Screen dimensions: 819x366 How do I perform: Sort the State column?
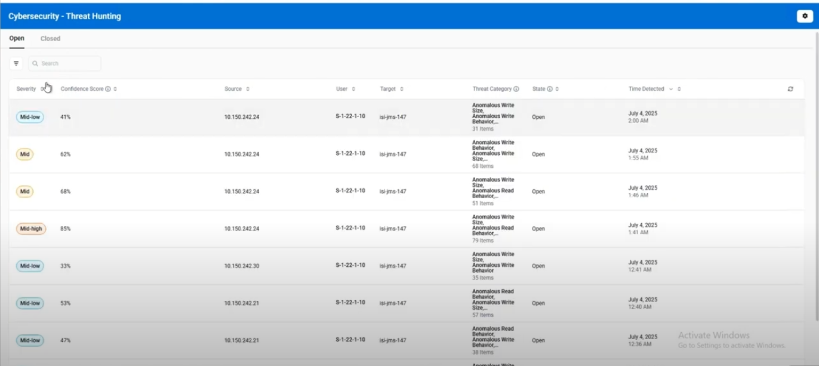[x=557, y=89]
